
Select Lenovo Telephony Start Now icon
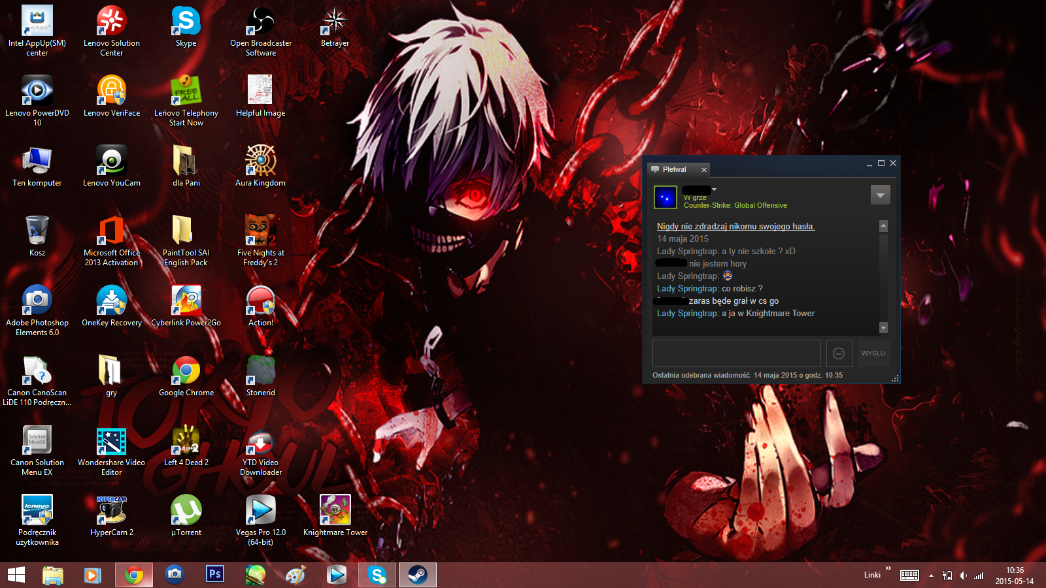[186, 101]
